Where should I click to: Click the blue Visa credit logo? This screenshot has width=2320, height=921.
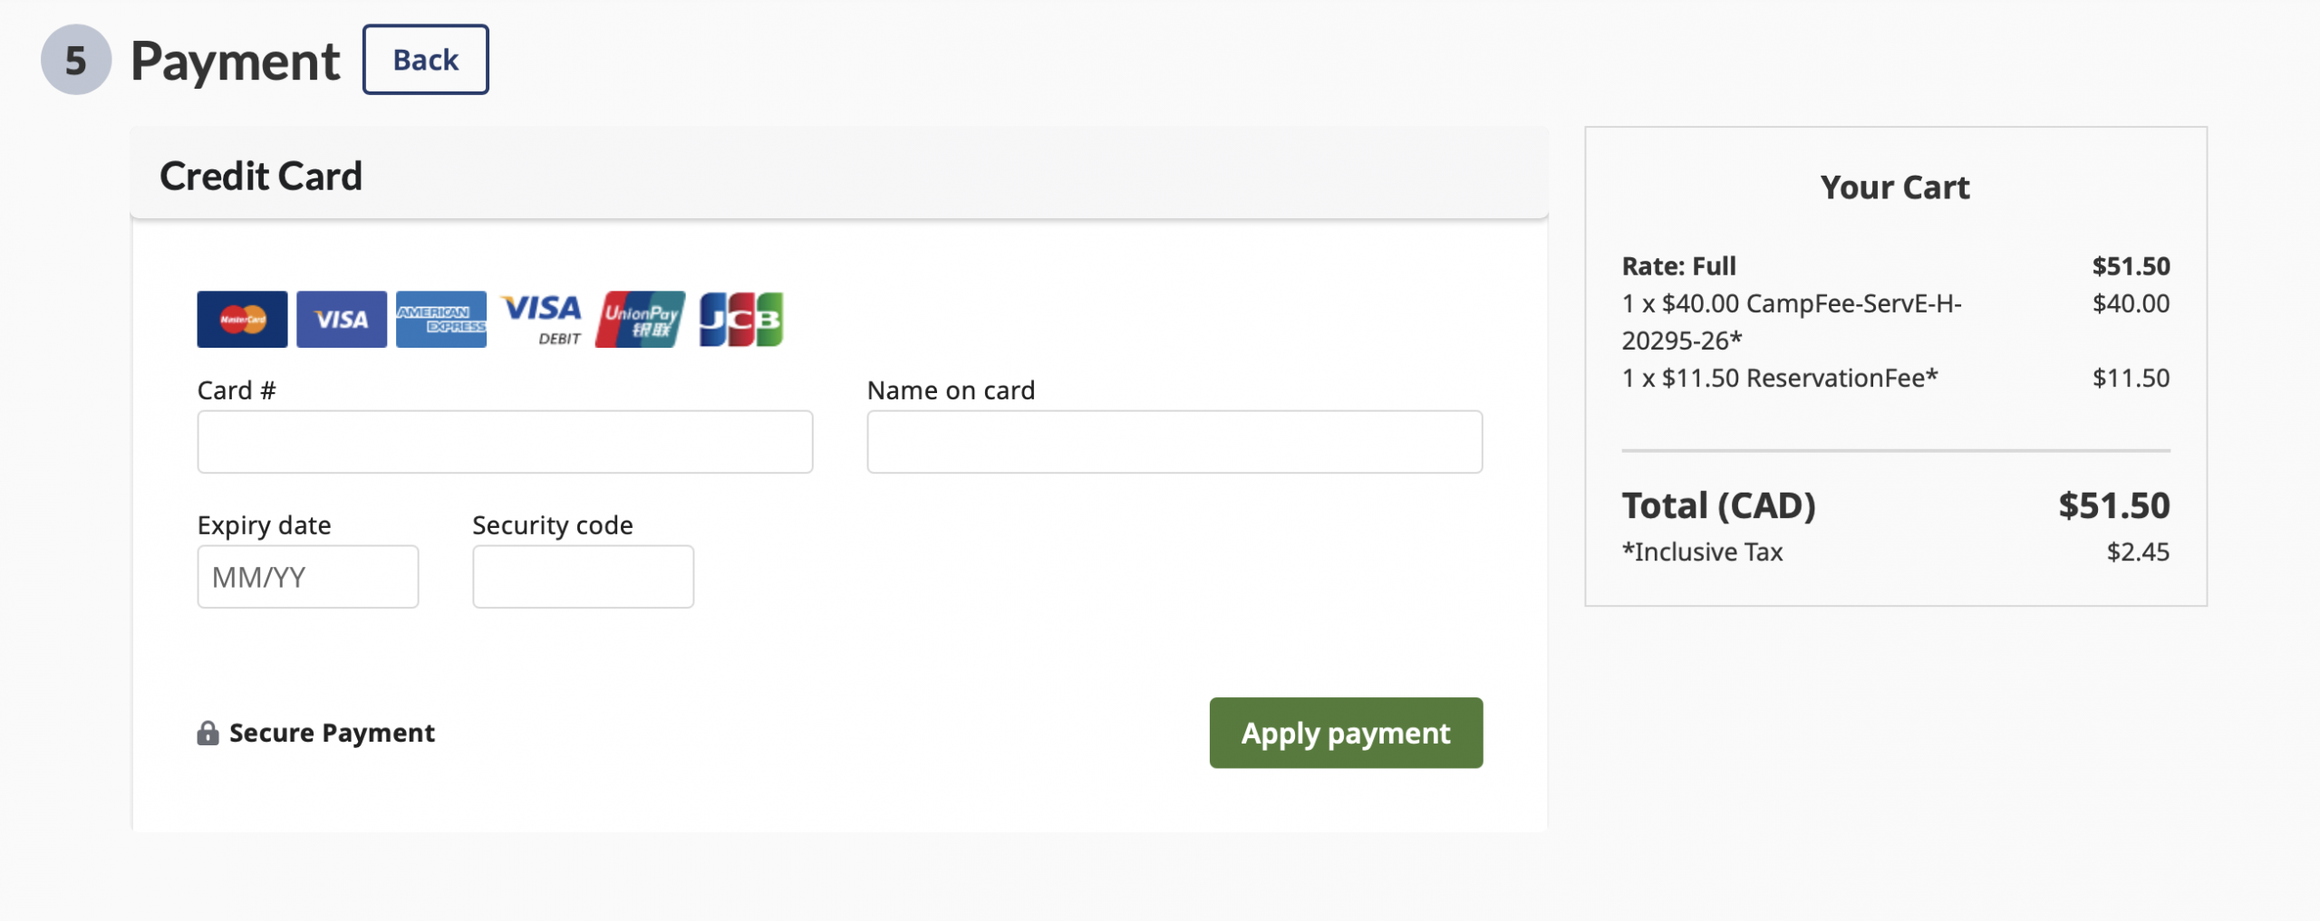coord(342,319)
